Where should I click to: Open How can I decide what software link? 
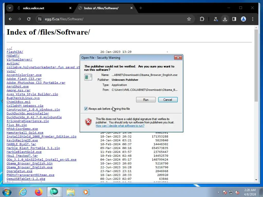120,126
